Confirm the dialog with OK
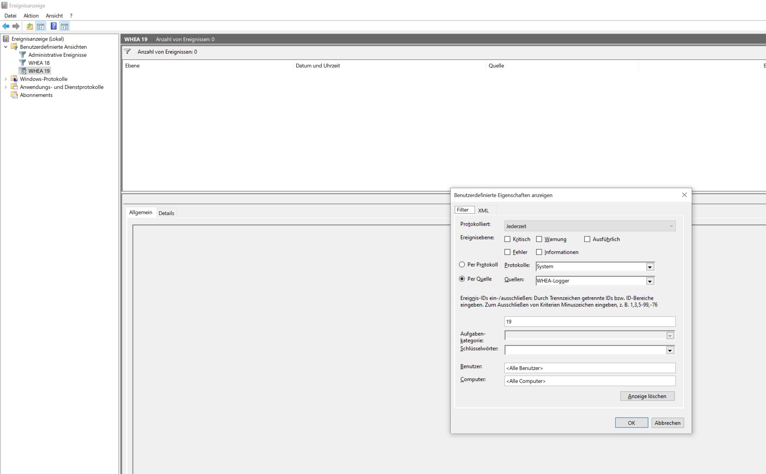The height and width of the screenshot is (474, 766). [631, 423]
